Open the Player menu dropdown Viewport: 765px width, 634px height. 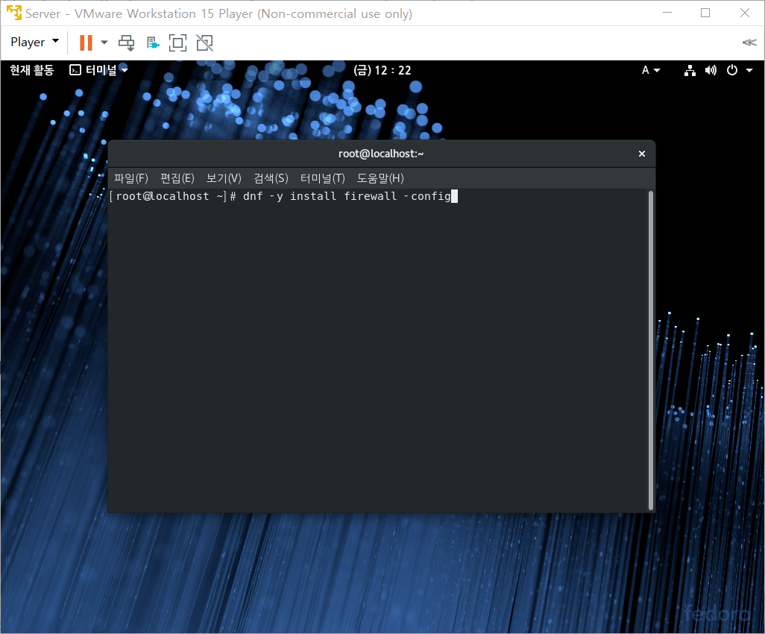point(34,43)
